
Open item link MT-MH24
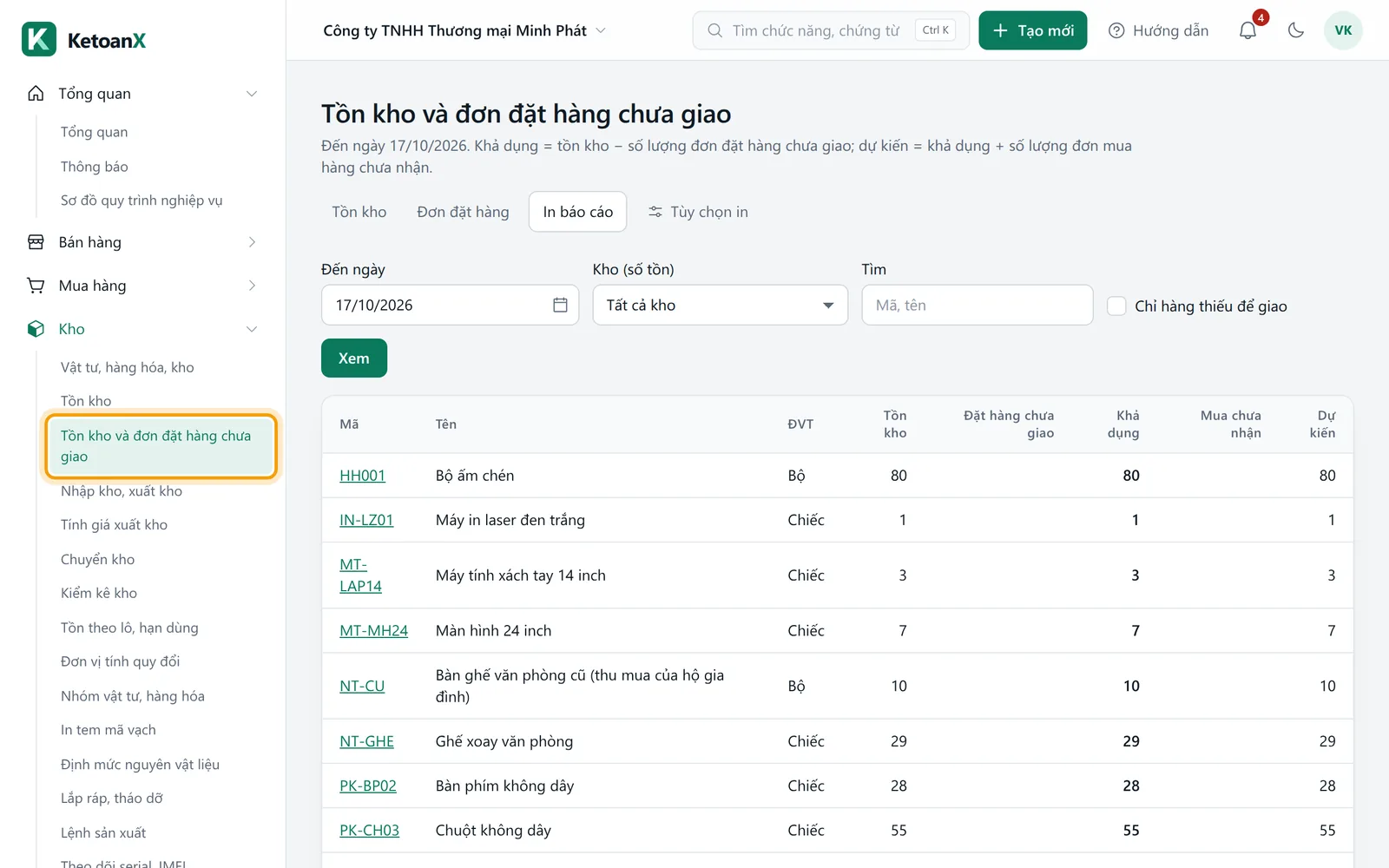[373, 630]
